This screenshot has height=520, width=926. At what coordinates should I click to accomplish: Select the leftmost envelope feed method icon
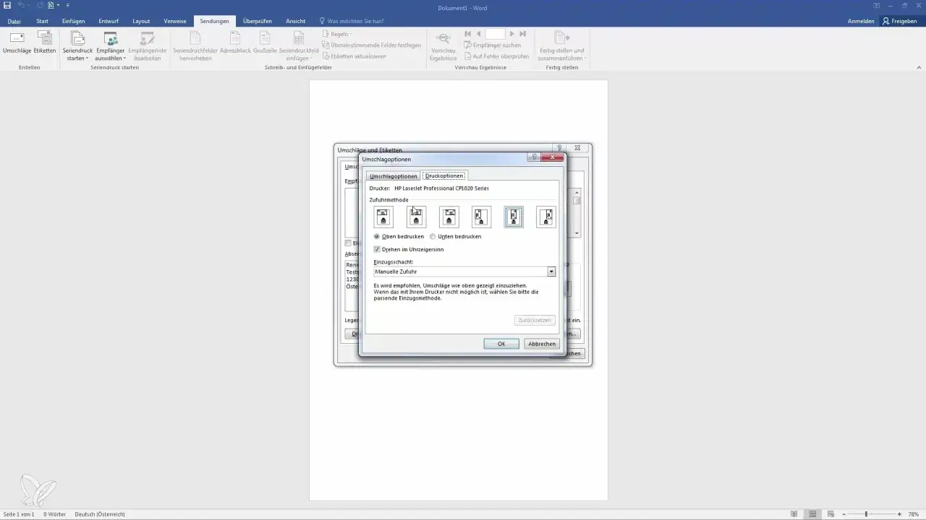click(383, 217)
